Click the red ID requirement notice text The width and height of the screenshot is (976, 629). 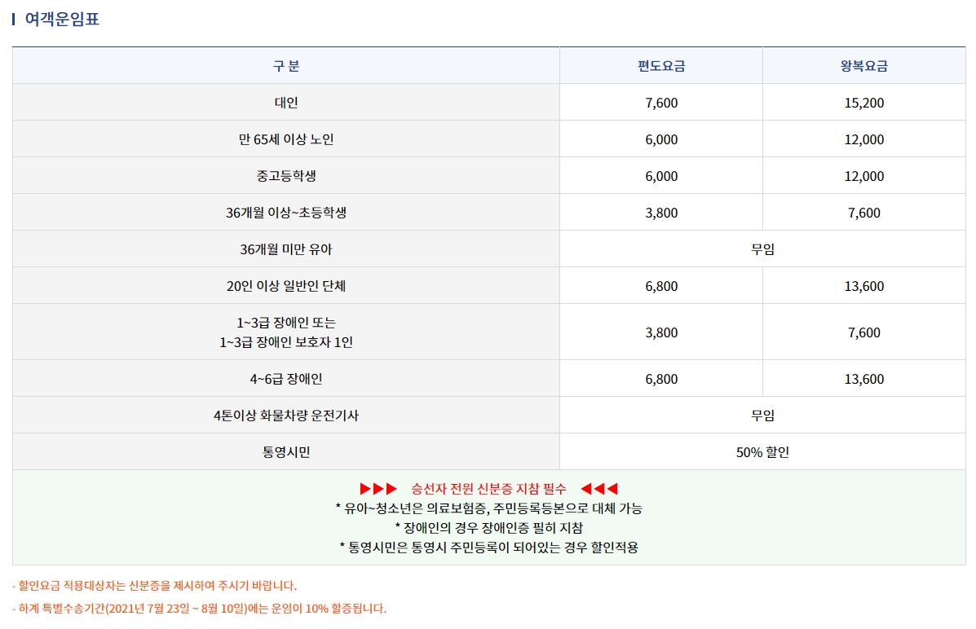point(488,488)
